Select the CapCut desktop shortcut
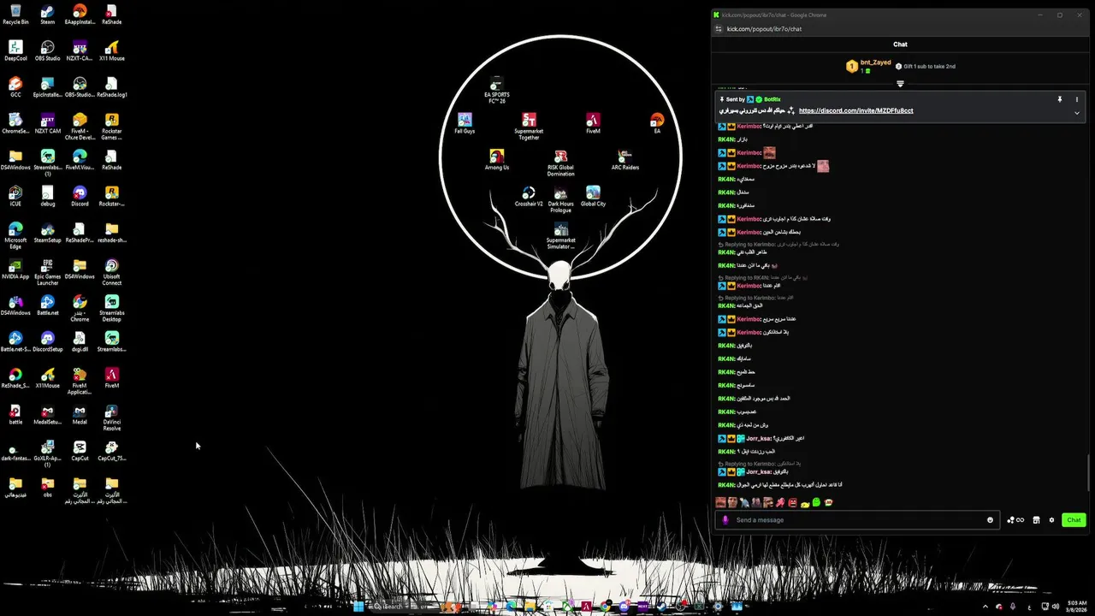Viewport: 1095px width, 616px height. coord(80,450)
